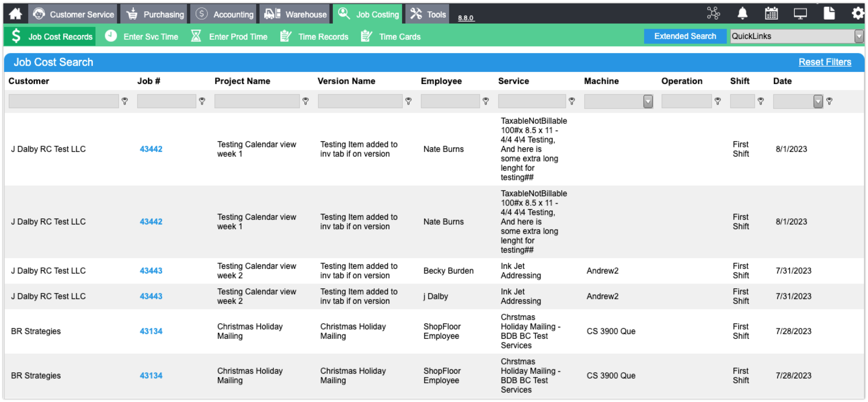868x402 pixels.
Task: Open Enter Prod Time
Action: (x=229, y=36)
